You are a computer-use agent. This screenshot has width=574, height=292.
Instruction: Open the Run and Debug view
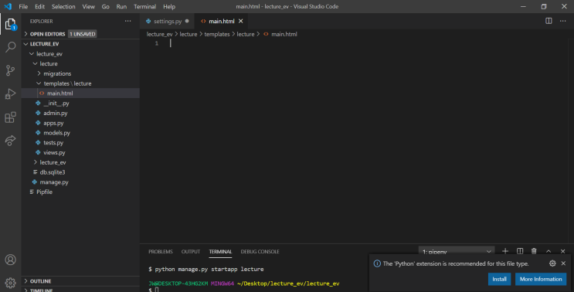coord(11,93)
